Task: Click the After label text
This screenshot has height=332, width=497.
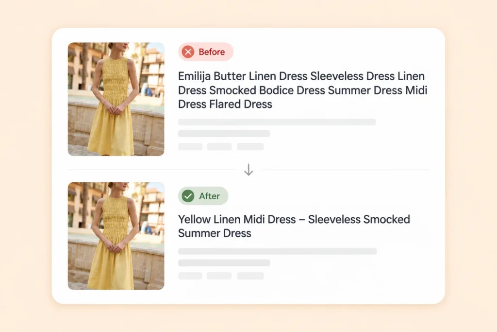Action: (x=209, y=196)
